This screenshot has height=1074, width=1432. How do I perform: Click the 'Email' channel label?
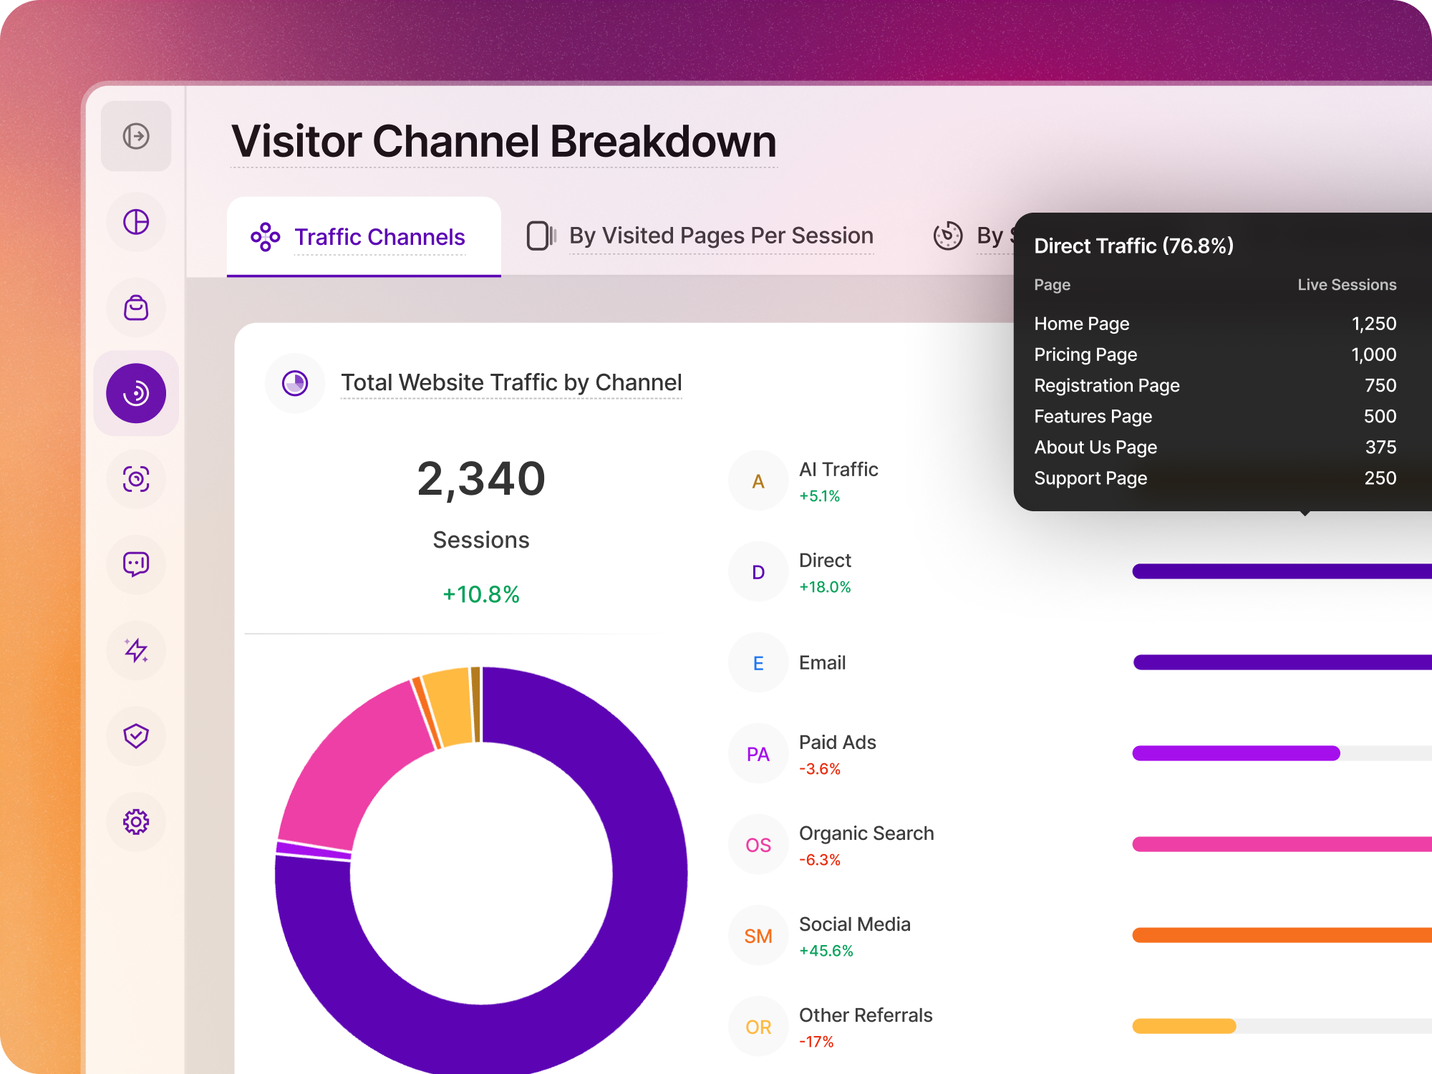point(822,663)
